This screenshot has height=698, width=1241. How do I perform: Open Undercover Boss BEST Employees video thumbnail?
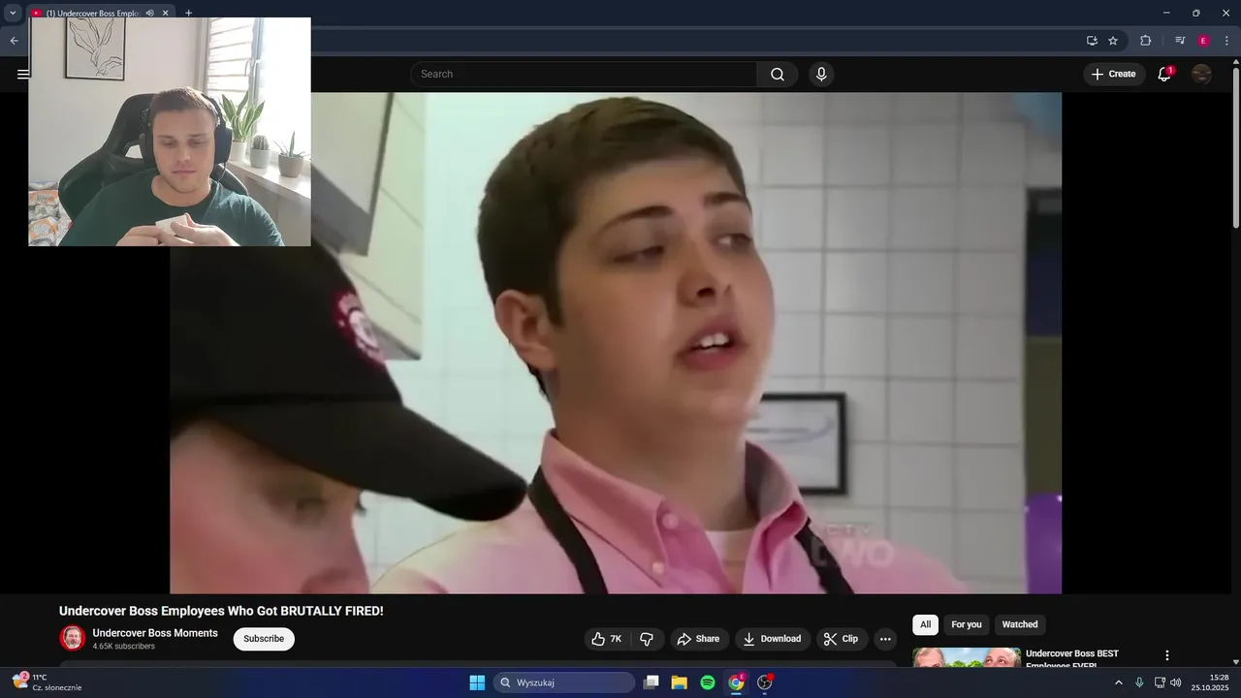tap(967, 657)
